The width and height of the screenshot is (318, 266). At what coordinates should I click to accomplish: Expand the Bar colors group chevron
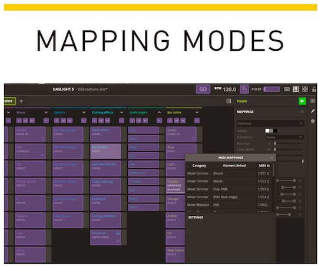click(x=197, y=112)
